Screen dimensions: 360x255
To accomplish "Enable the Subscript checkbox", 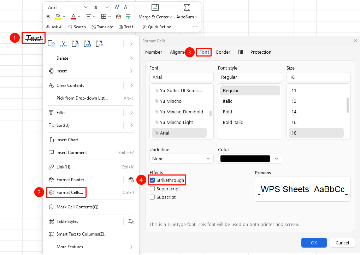I will (x=152, y=197).
